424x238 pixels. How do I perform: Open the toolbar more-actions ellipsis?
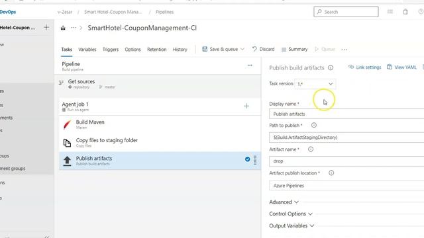click(344, 50)
